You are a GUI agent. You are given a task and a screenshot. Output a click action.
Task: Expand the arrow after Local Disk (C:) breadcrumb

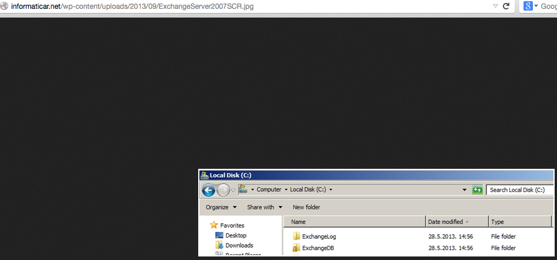tap(331, 189)
